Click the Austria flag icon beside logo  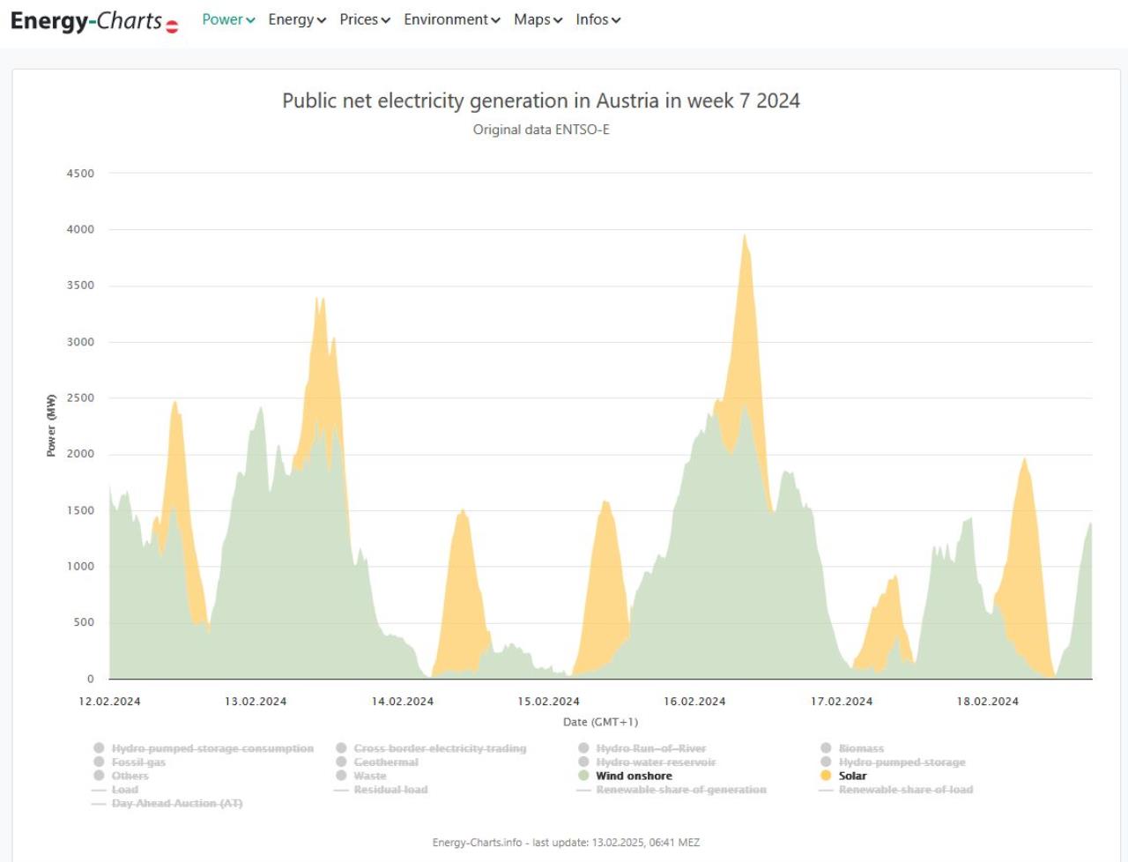coord(172,26)
